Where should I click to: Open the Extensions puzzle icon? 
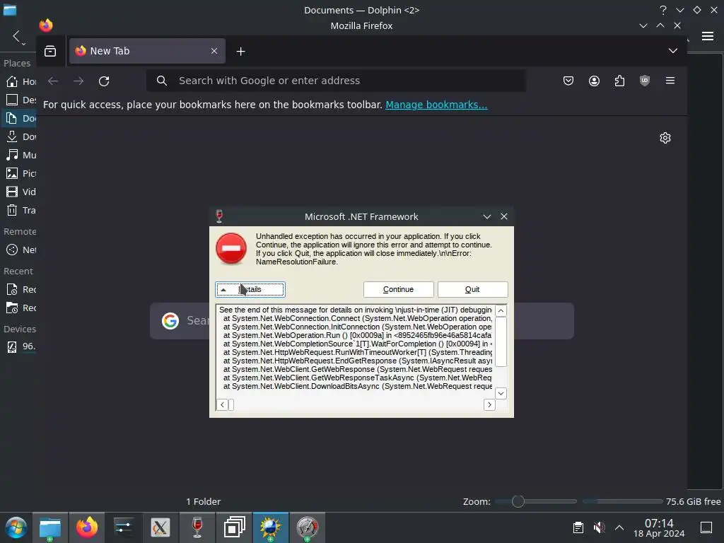click(x=619, y=81)
